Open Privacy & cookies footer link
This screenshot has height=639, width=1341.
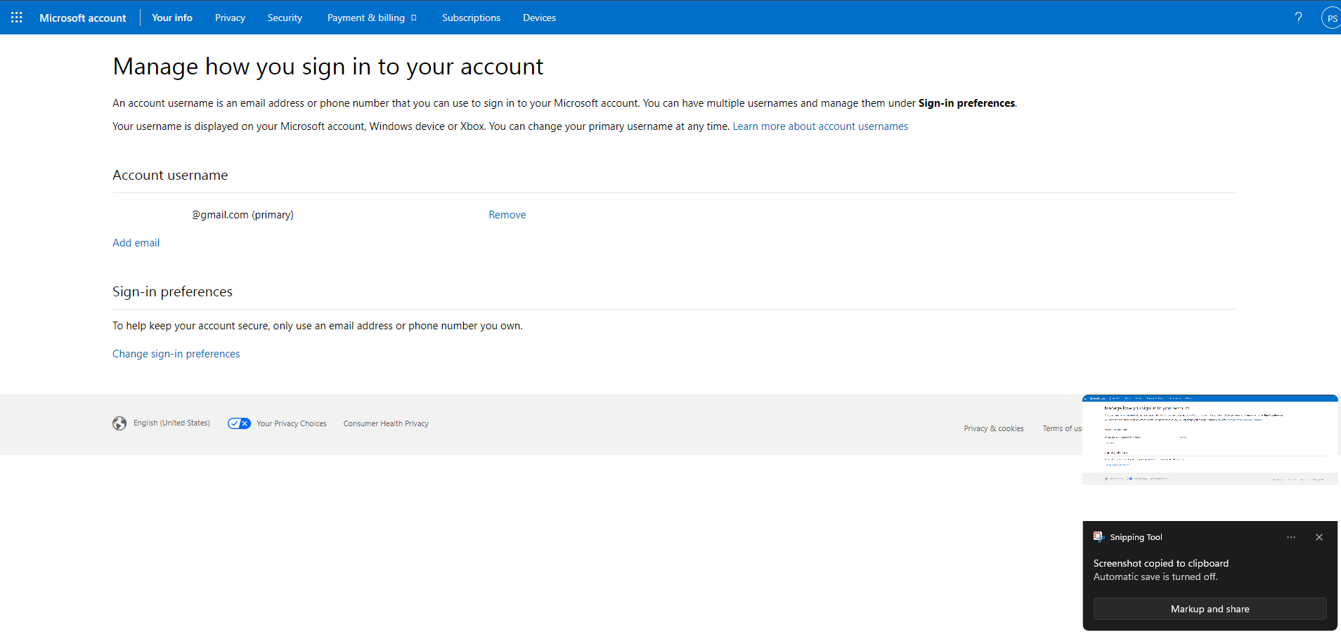pyautogui.click(x=994, y=428)
